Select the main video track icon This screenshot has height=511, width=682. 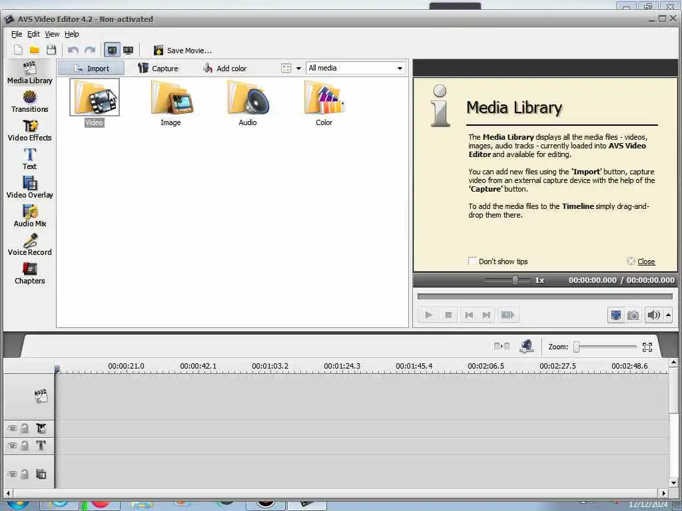[41, 396]
